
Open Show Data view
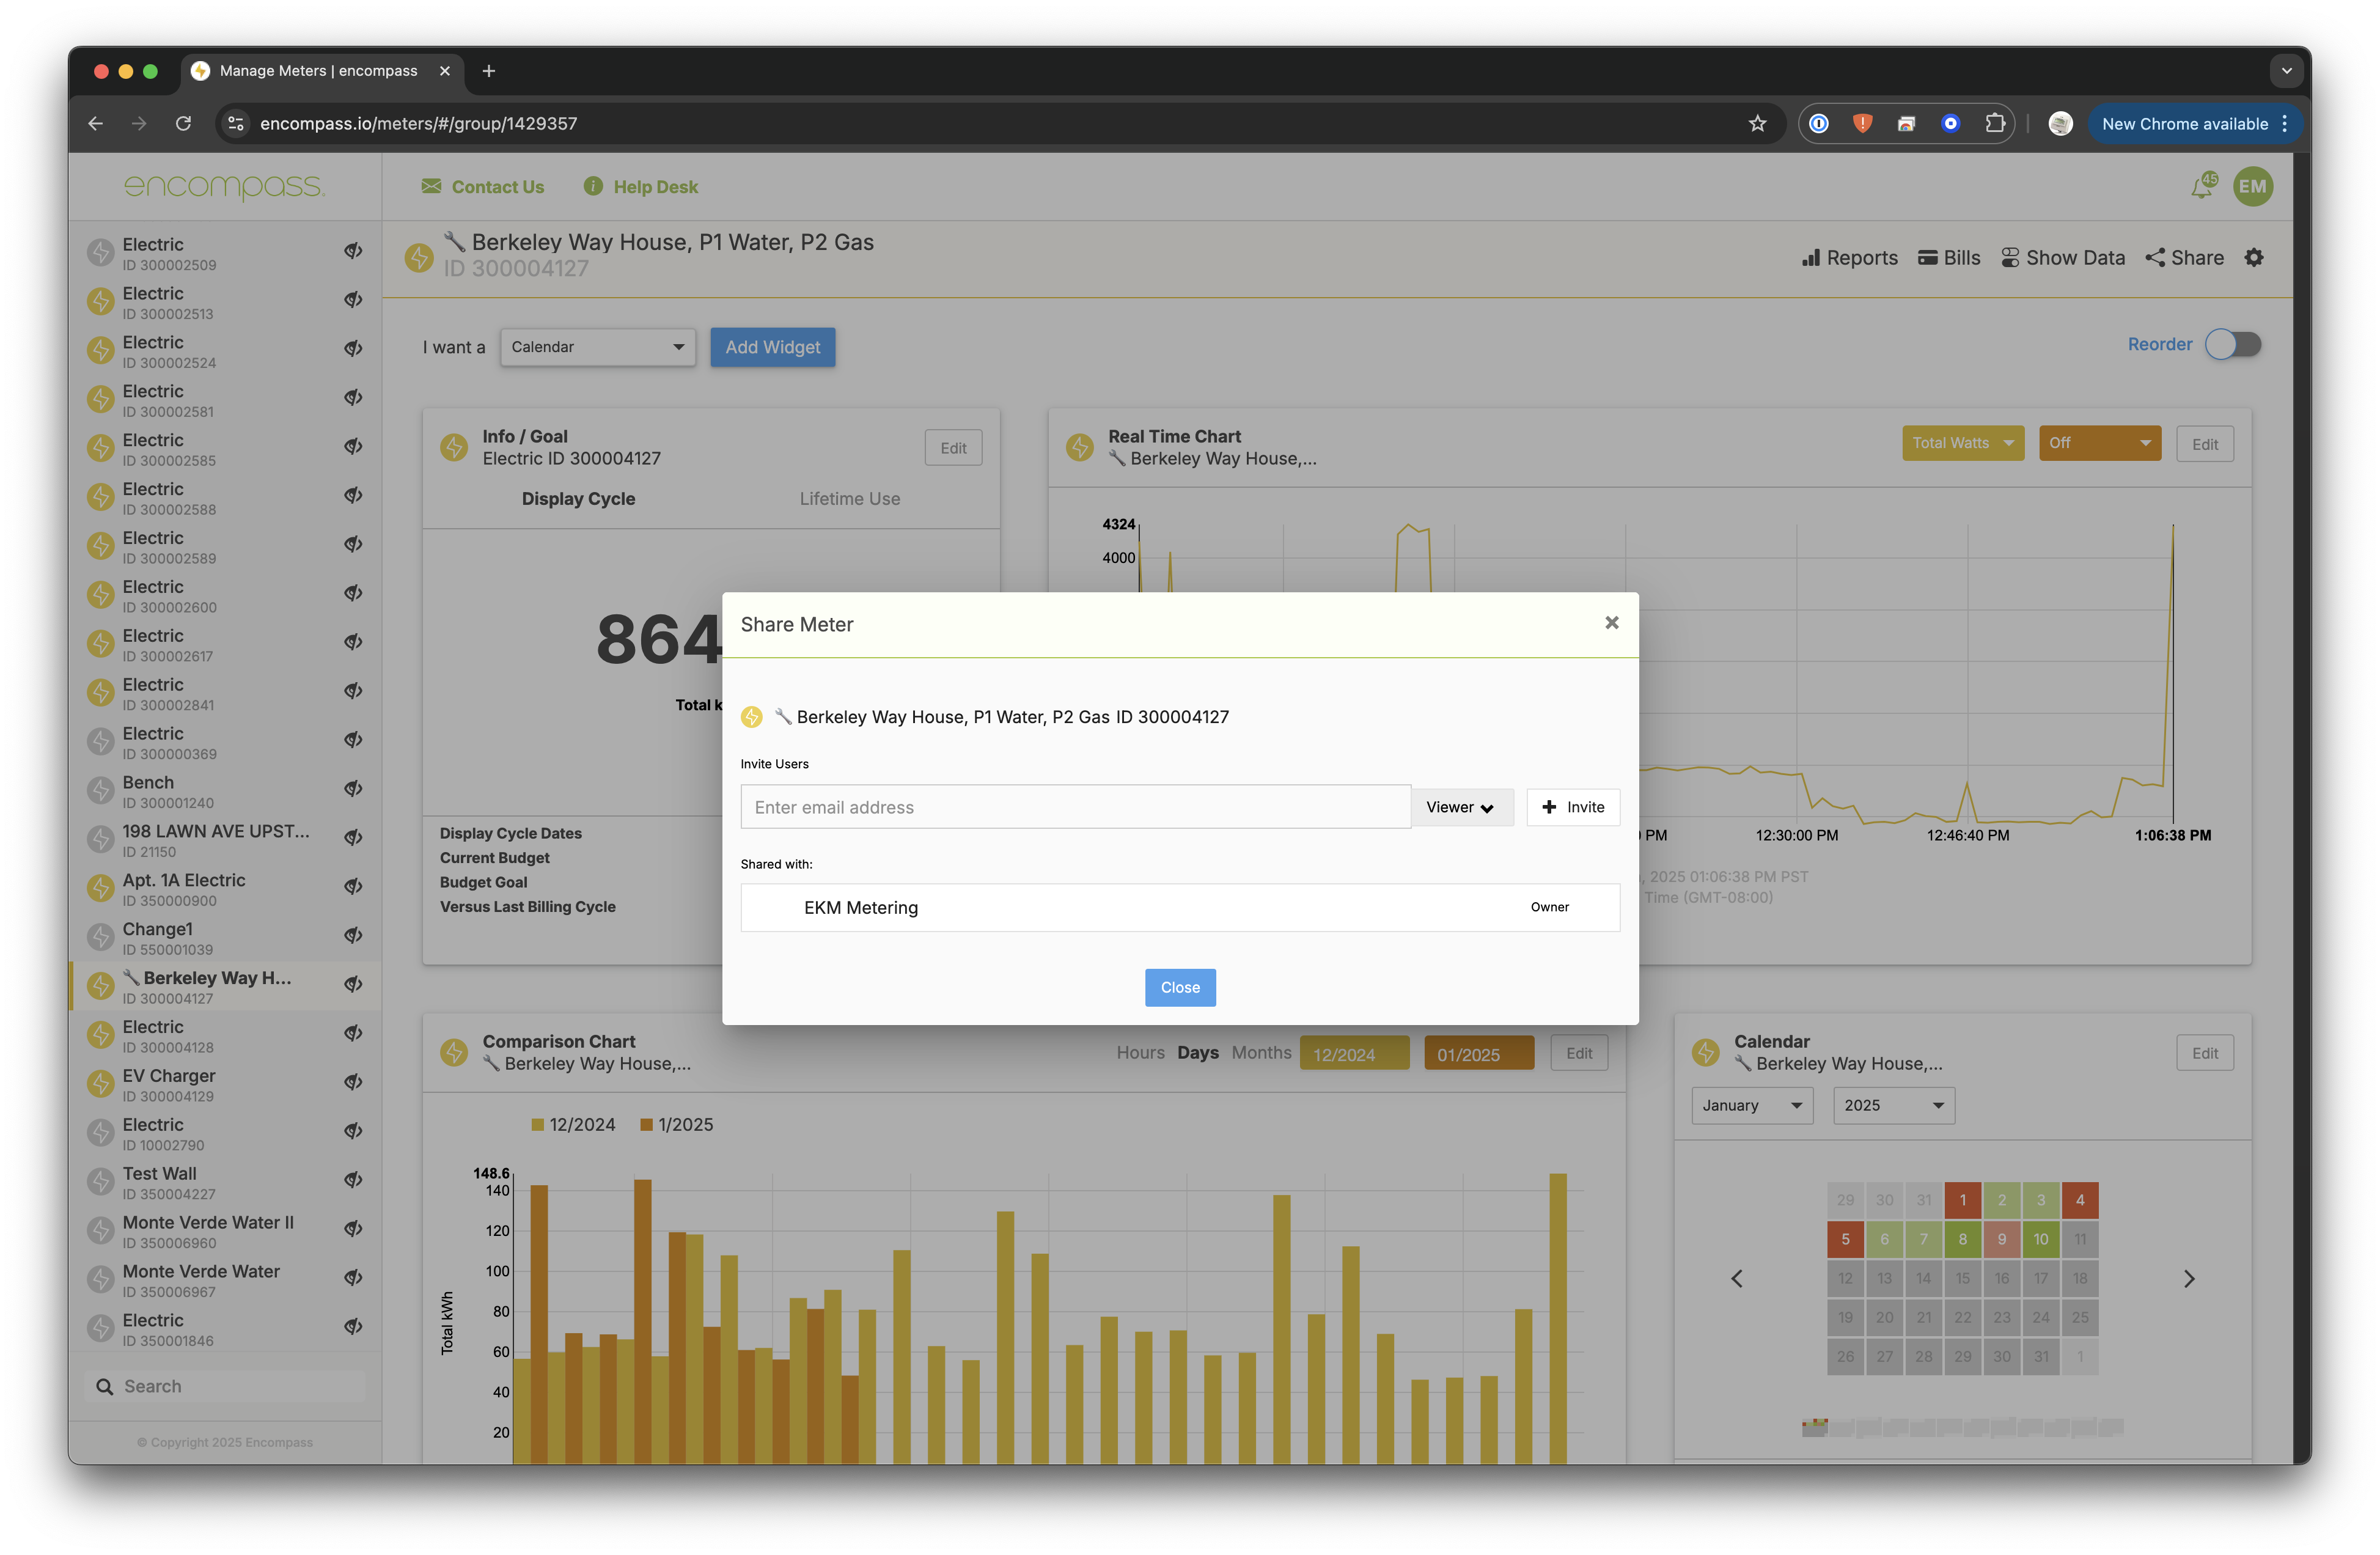coord(2062,258)
